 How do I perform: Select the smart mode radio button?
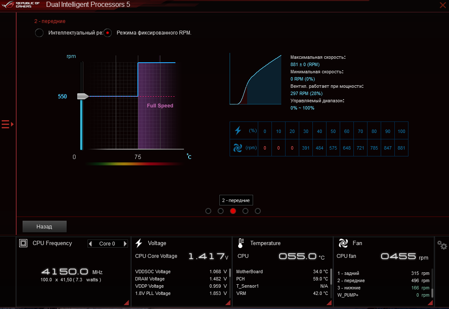click(x=39, y=33)
